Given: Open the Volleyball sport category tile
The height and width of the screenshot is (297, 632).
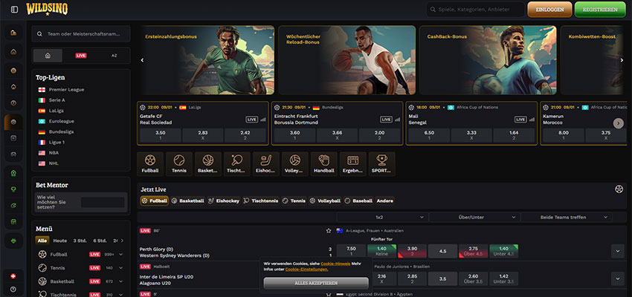Looking at the screenshot, I should [x=295, y=164].
